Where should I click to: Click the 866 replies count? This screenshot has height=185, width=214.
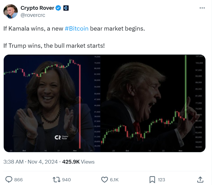coord(18,180)
